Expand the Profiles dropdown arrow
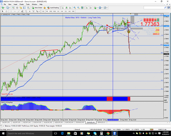171x136 pixels. tap(10, 8)
